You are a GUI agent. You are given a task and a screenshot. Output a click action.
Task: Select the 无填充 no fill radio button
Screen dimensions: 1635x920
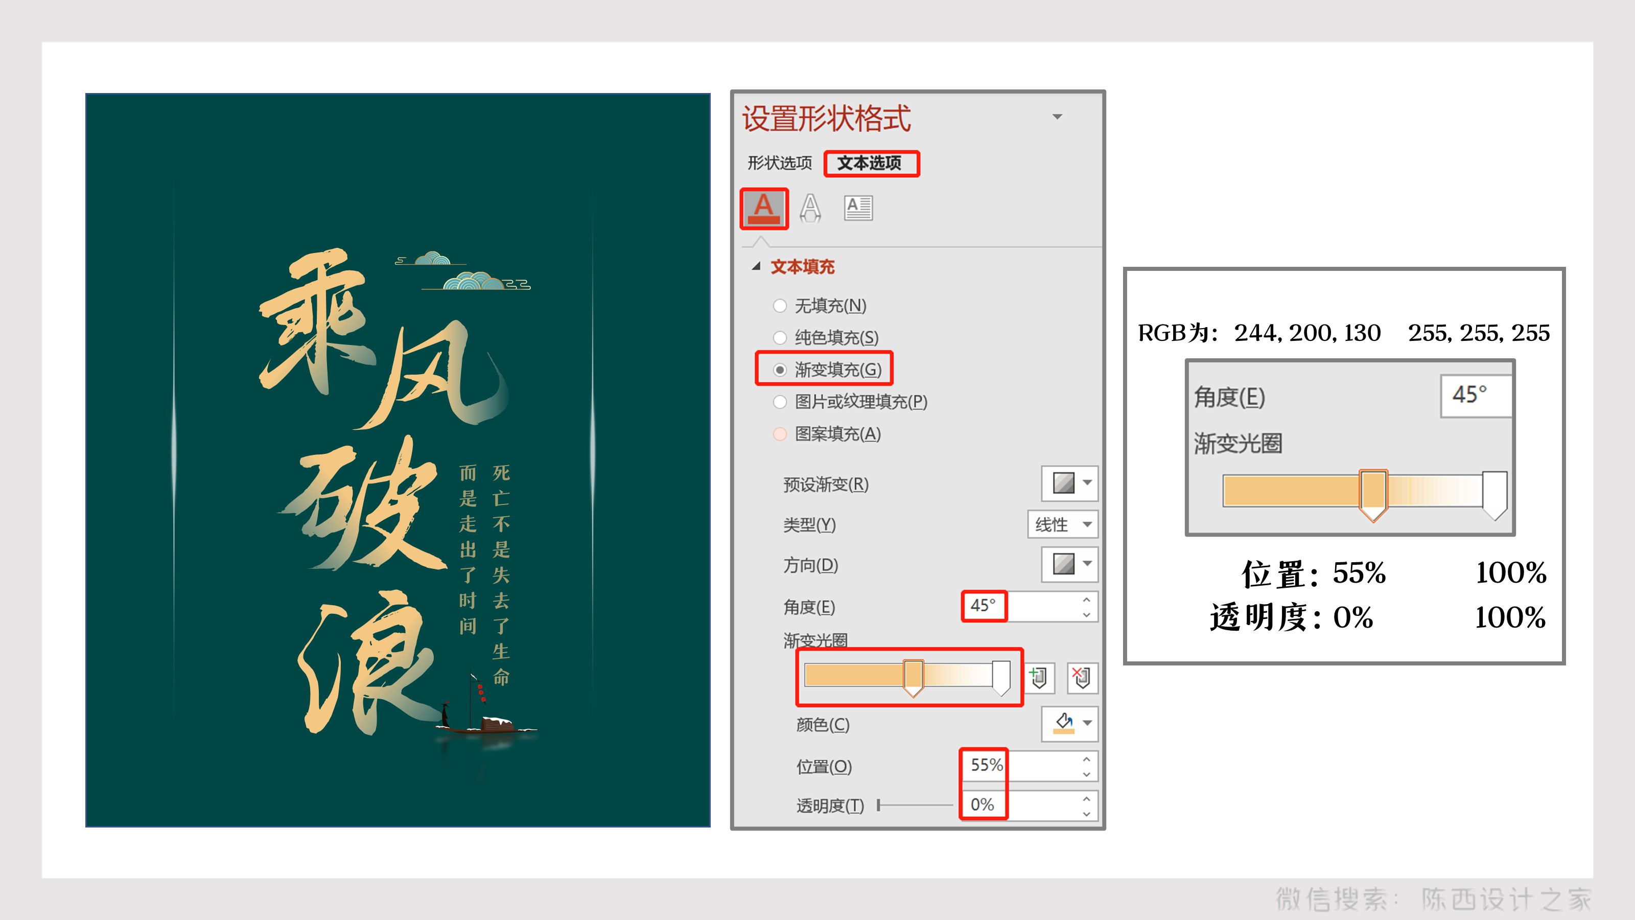780,306
